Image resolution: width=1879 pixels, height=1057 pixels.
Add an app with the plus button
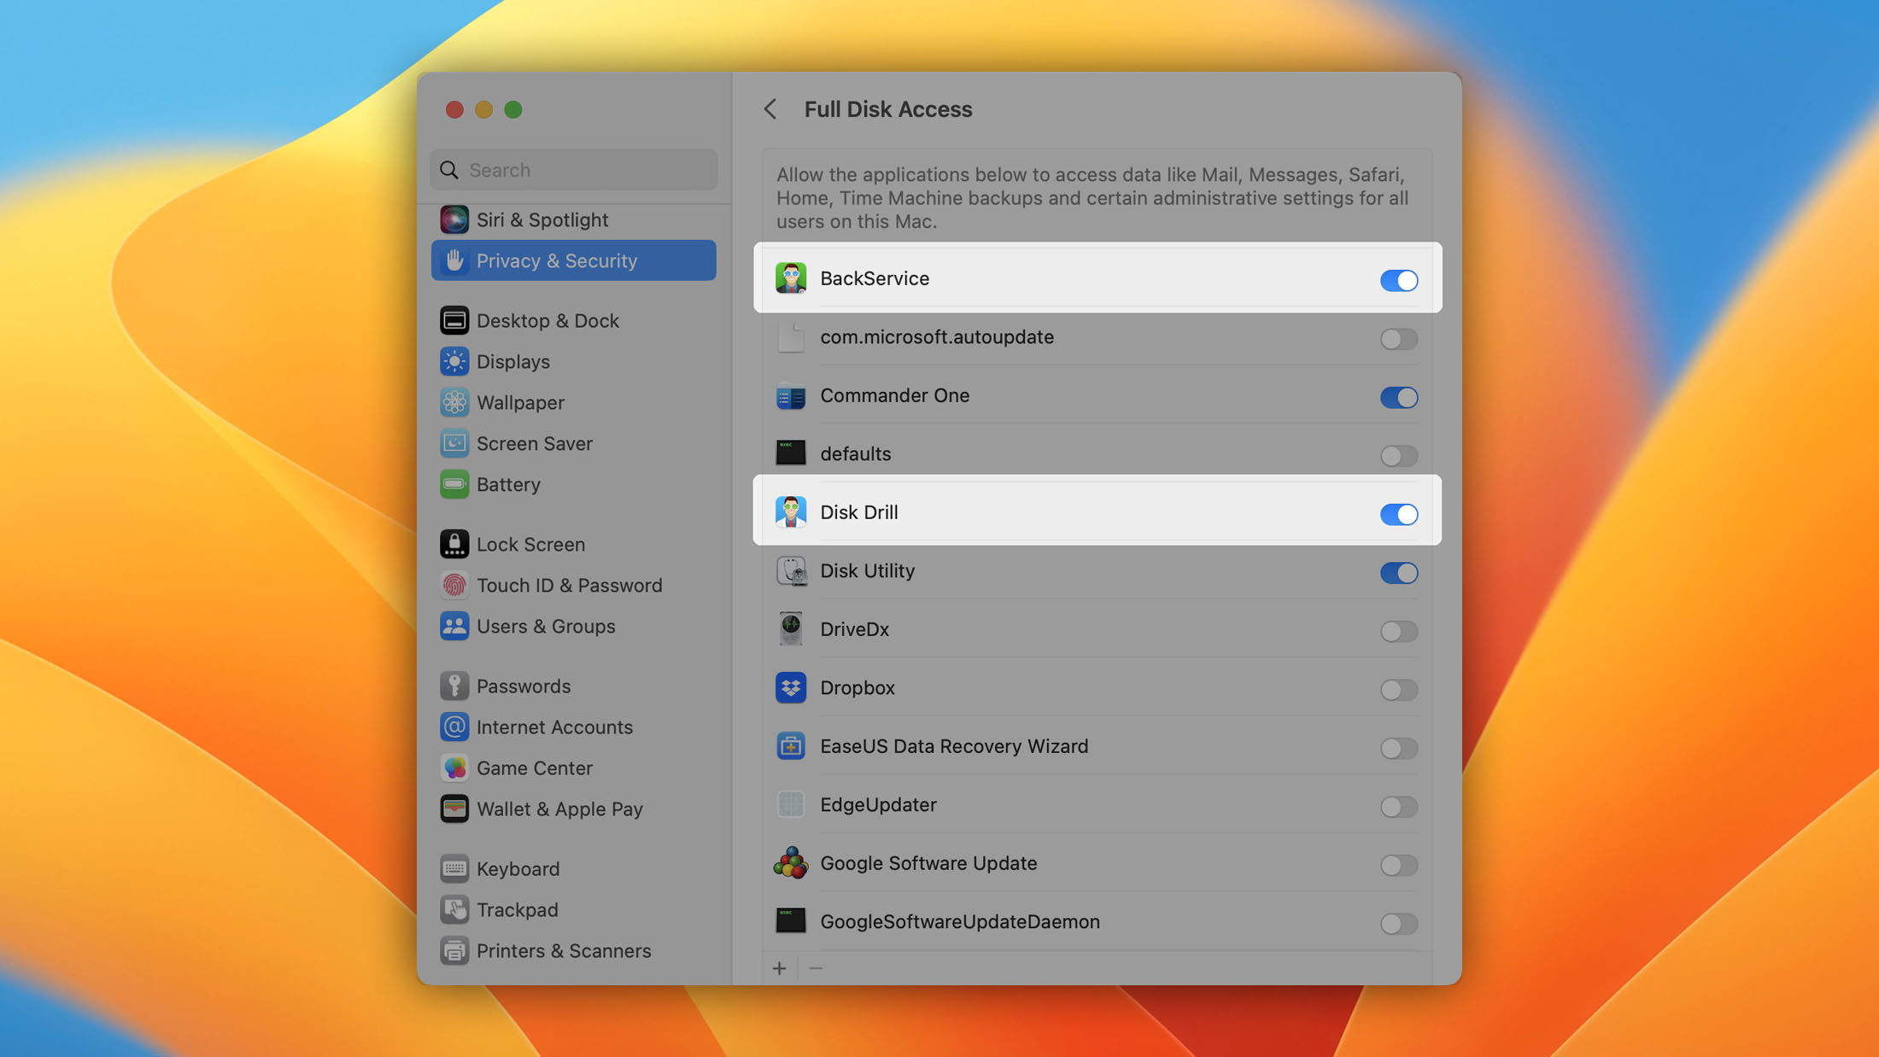[779, 968]
